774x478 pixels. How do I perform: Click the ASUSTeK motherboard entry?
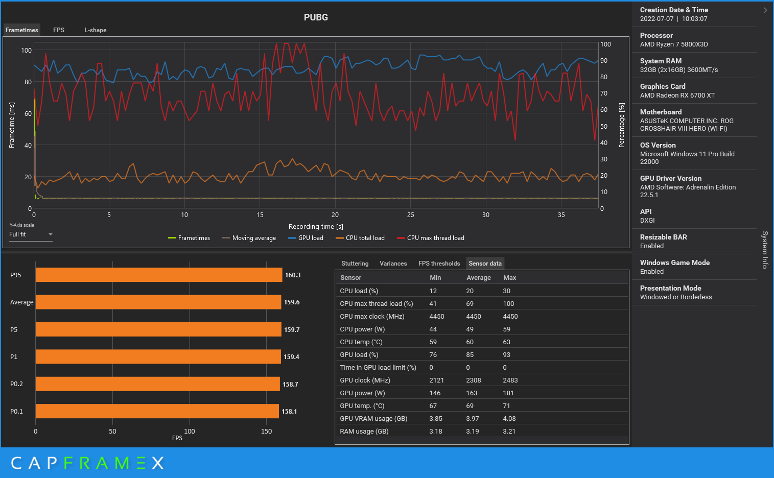687,125
